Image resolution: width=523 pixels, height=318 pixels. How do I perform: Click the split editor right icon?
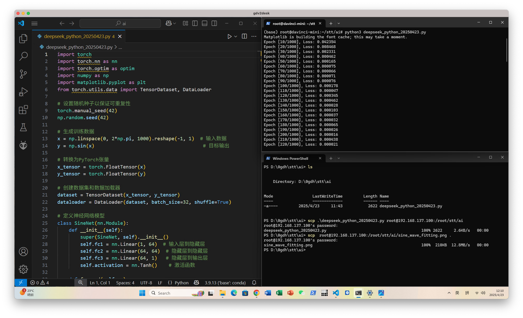244,36
